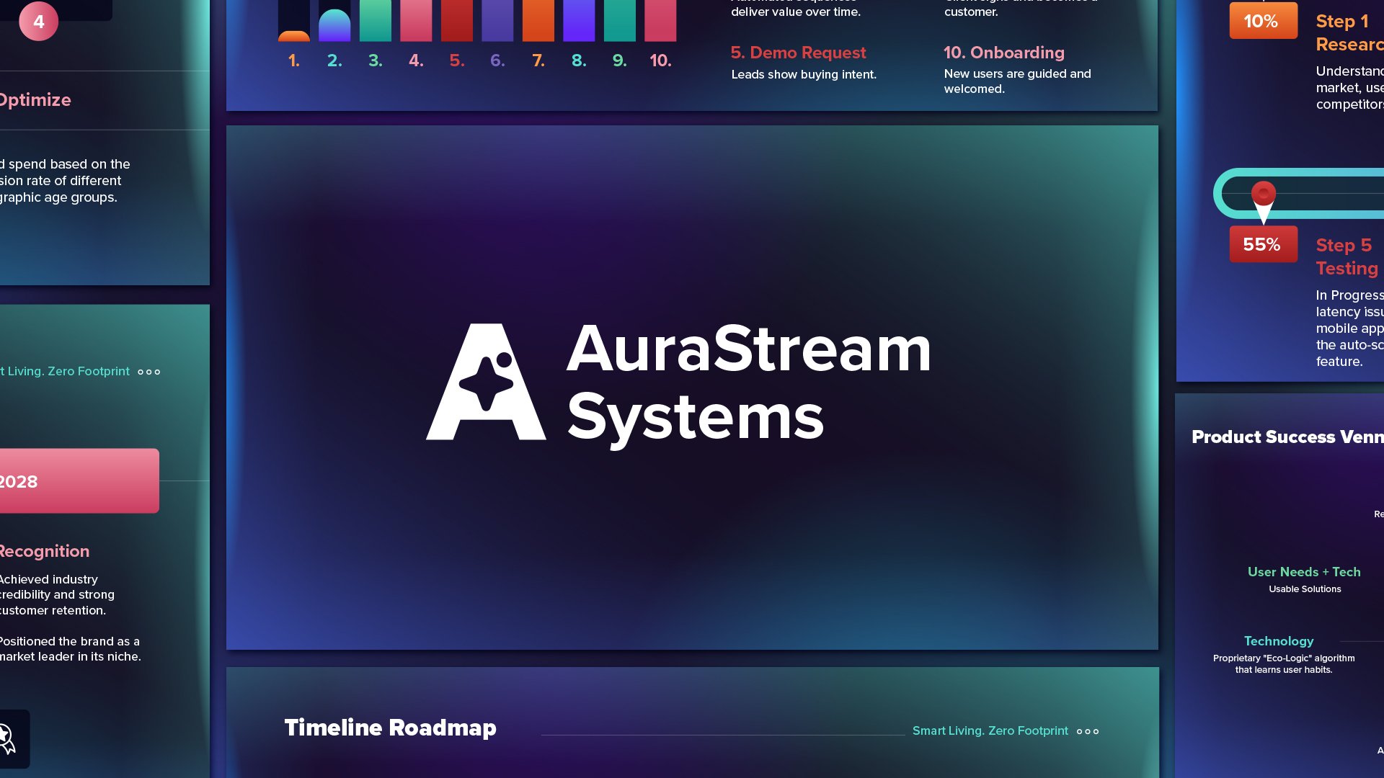Click the 'Timeline Roadmap' slide title
The width and height of the screenshot is (1384, 778).
coord(390,728)
